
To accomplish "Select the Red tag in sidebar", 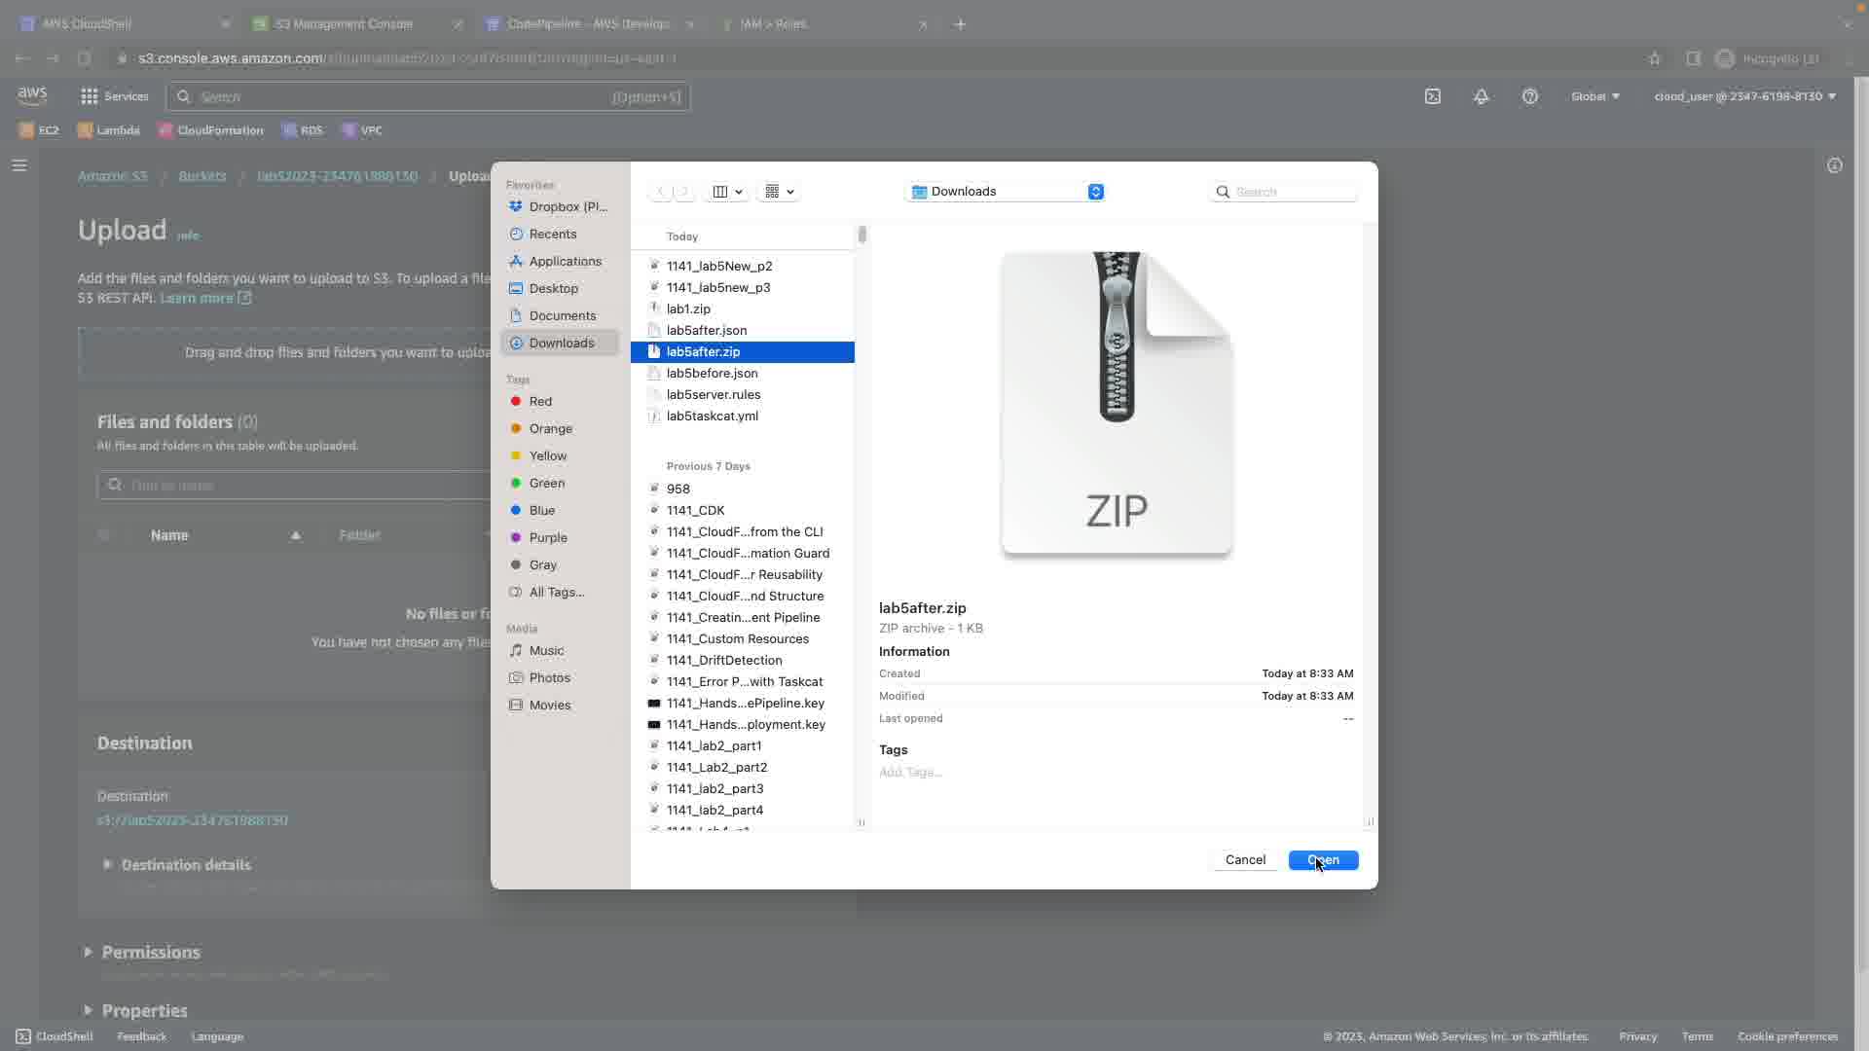I will point(540,401).
